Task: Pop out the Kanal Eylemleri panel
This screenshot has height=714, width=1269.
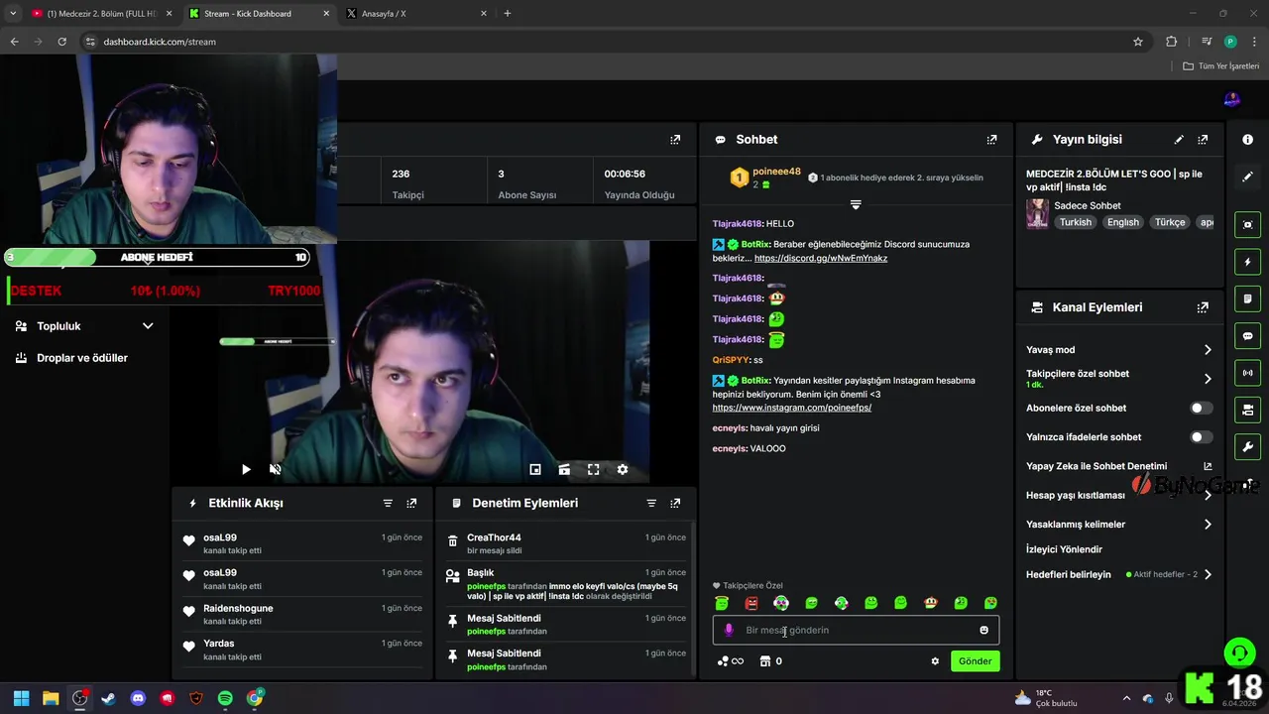Action: pos(1203,307)
